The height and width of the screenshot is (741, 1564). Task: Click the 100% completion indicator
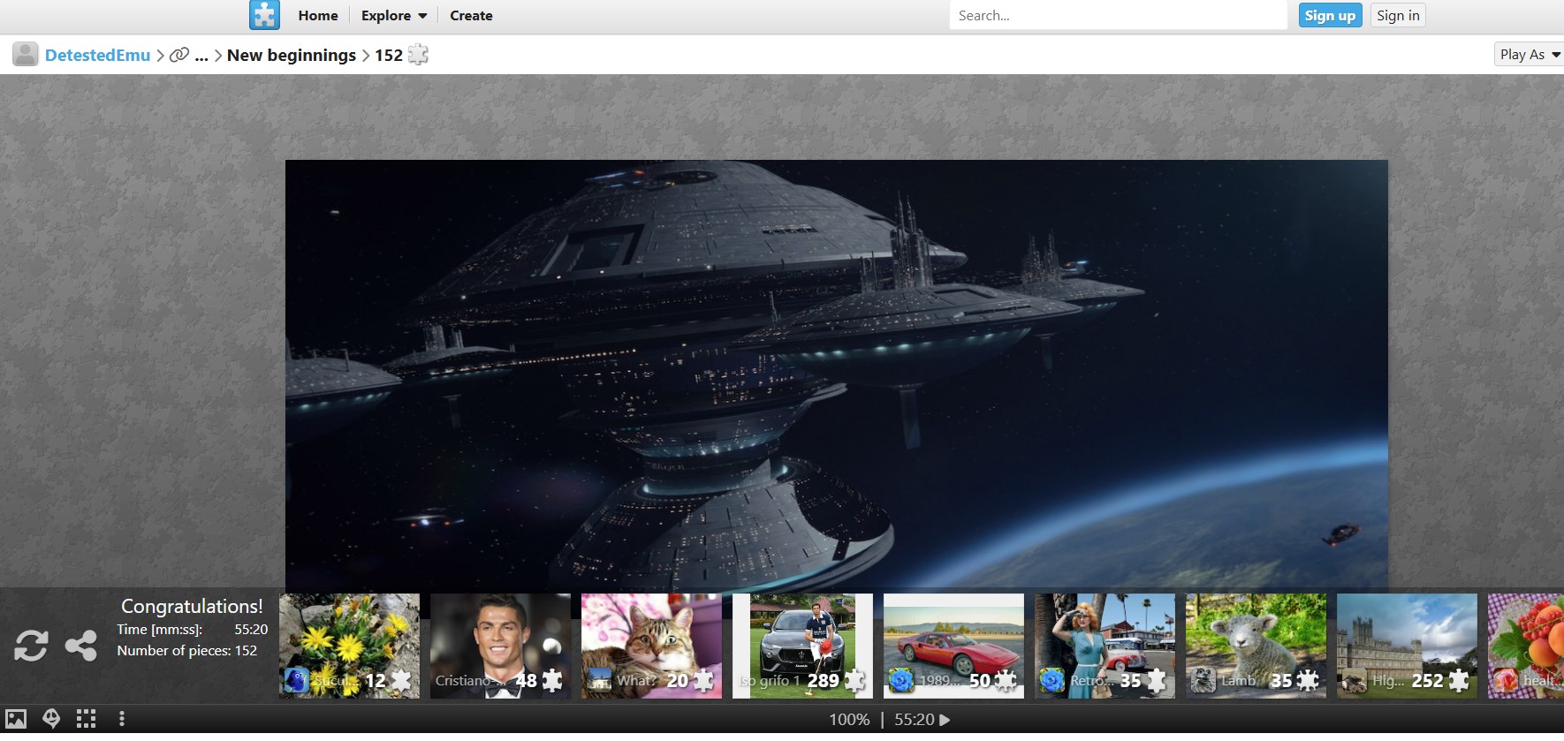[x=849, y=720]
